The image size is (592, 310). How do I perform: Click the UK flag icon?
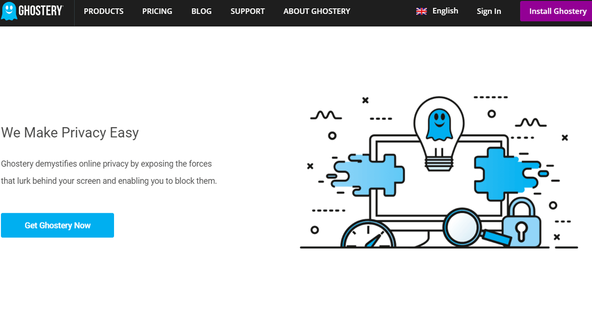coord(421,11)
